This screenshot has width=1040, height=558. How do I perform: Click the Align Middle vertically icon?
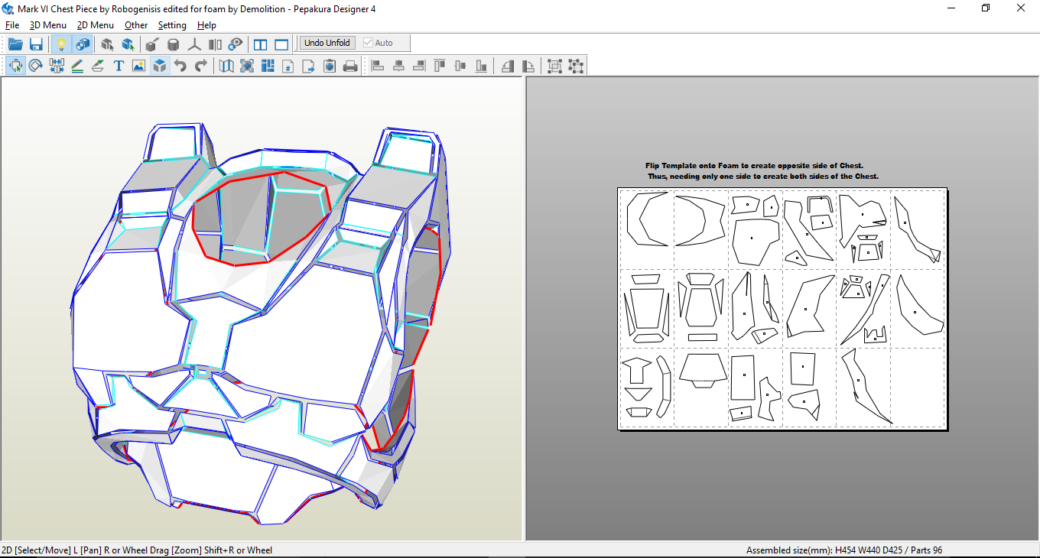(x=460, y=66)
